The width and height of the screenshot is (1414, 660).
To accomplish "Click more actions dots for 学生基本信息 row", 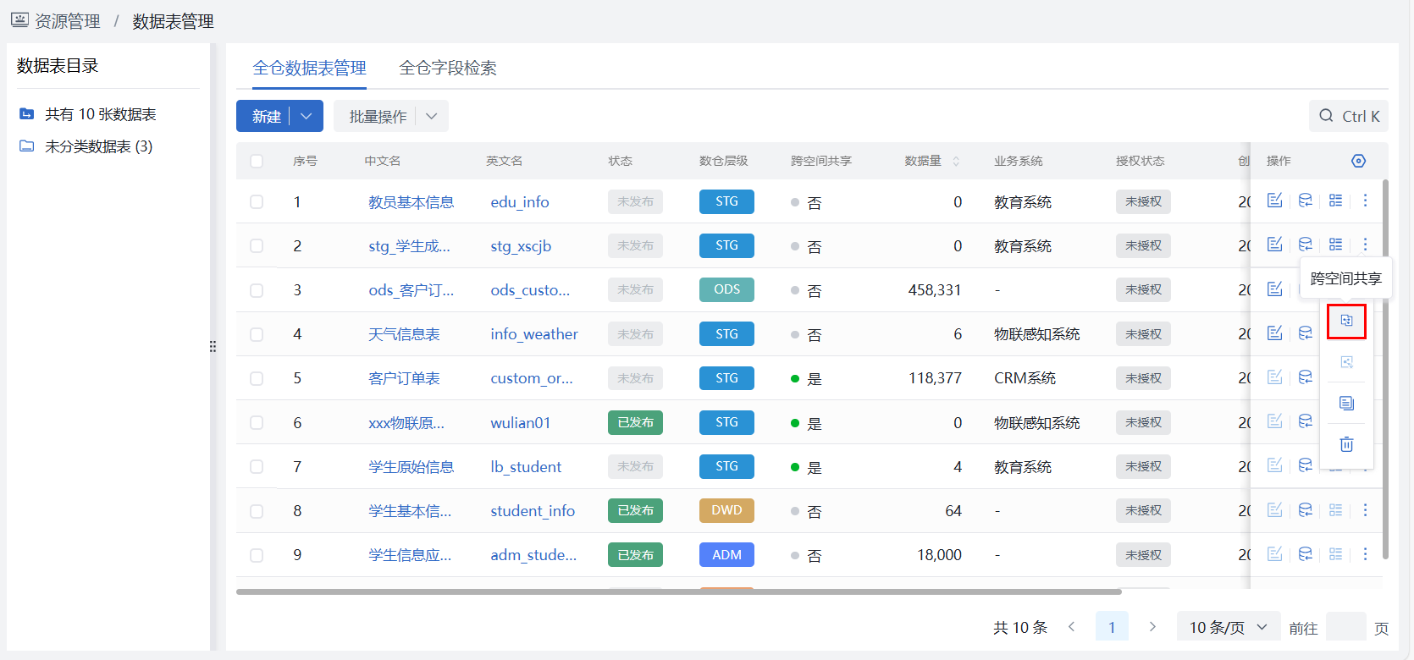I will coord(1365,510).
